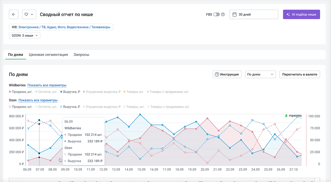
Task: Toggle Ozon Выручка, ₽ series
Action: [70, 107]
